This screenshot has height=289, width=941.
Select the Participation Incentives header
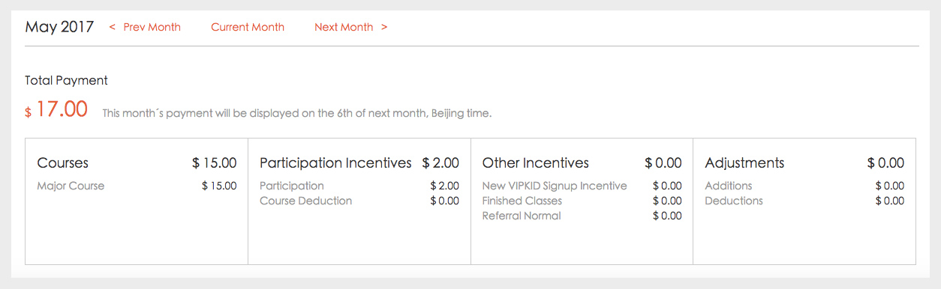pos(335,162)
